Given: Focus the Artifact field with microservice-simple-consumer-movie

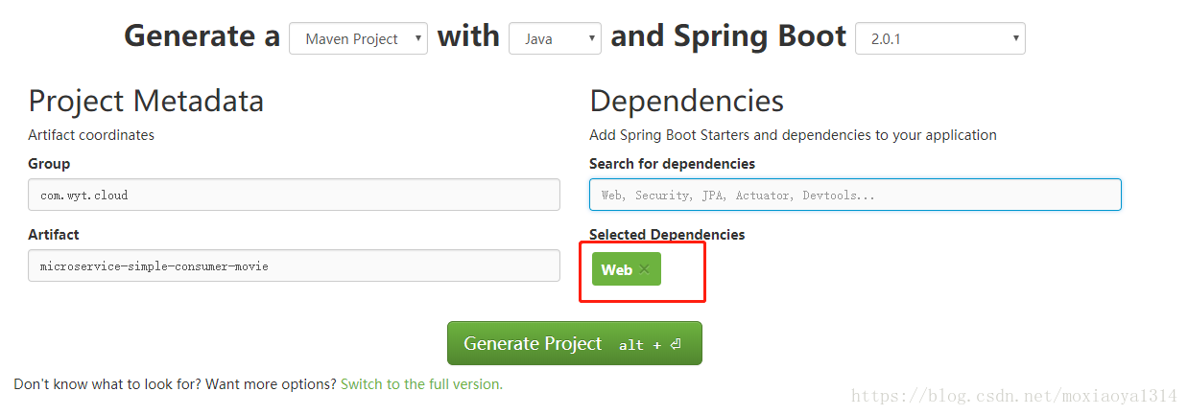Looking at the screenshot, I should 294,265.
